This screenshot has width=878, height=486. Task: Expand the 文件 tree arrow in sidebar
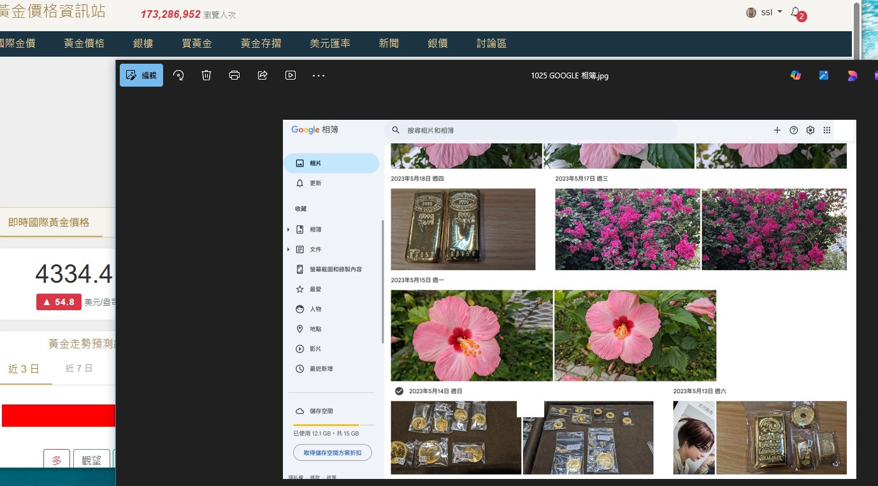pyautogui.click(x=289, y=250)
